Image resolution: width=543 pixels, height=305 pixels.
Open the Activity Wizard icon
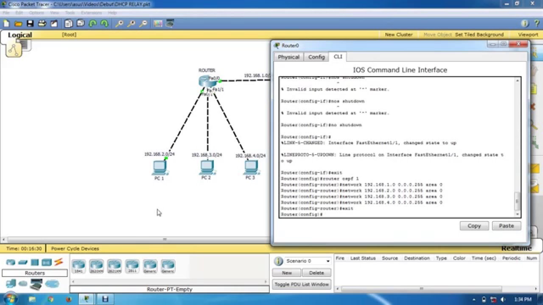tap(54, 24)
